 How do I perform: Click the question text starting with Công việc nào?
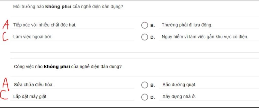coord(68,67)
